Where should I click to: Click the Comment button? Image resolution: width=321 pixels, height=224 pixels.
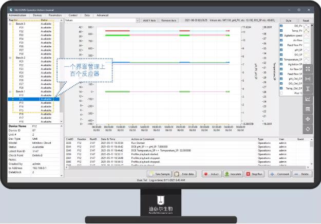click(x=280, y=174)
